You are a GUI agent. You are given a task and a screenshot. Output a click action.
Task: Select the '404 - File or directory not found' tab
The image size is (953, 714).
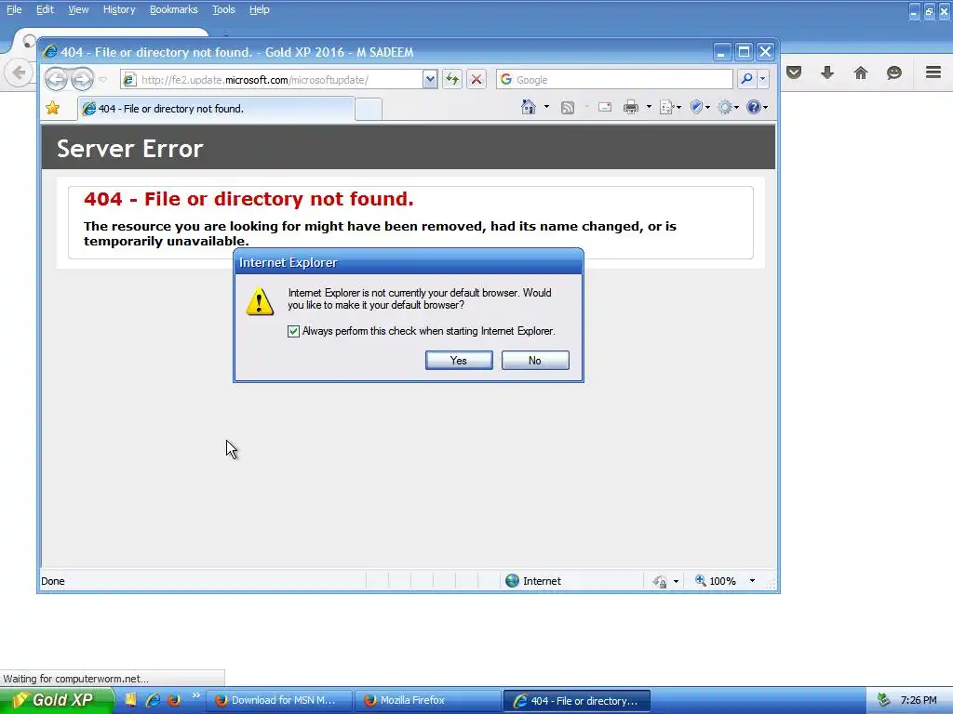[x=216, y=109]
